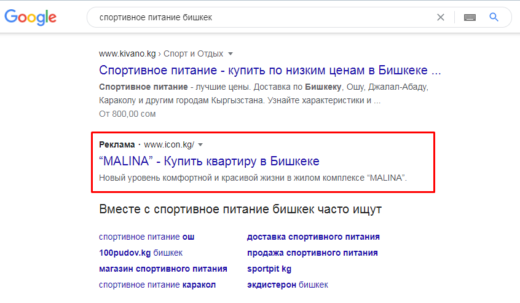
Task: Select related search "спортивное питание каракол"
Action: point(157,285)
